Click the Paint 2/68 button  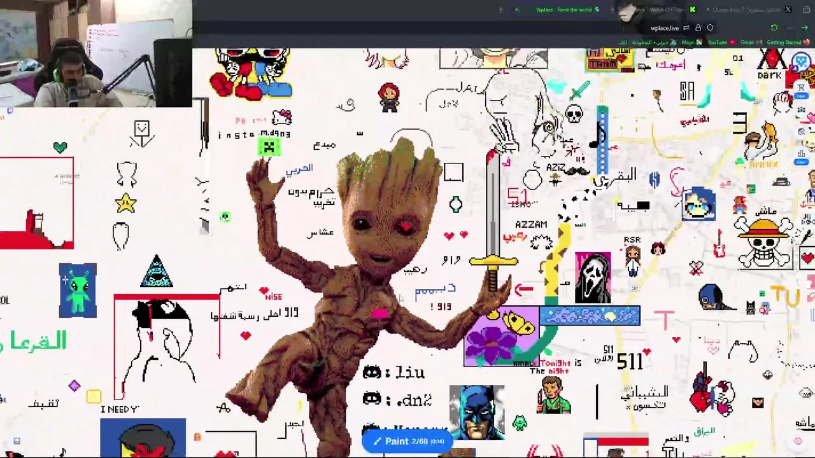coord(407,441)
